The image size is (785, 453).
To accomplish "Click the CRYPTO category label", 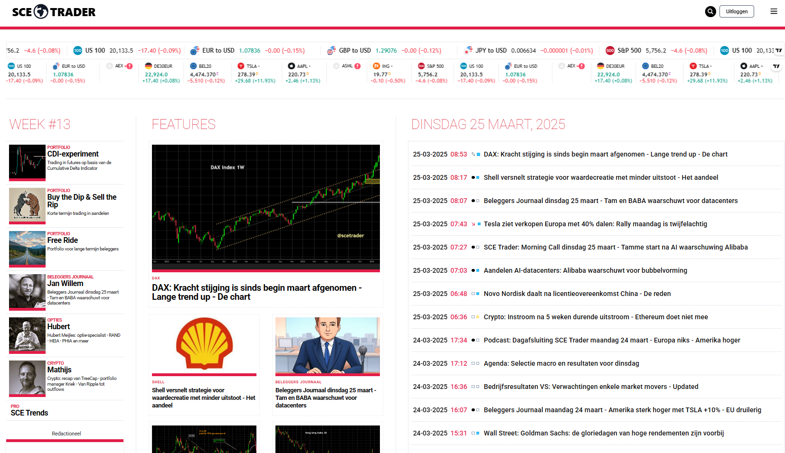I will [56, 363].
